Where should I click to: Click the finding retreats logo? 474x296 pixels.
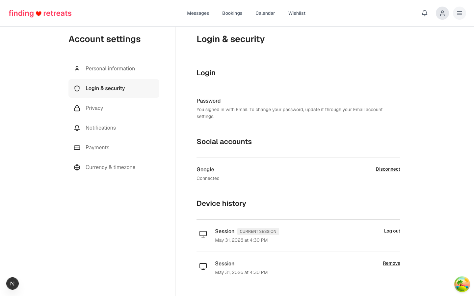tap(40, 13)
